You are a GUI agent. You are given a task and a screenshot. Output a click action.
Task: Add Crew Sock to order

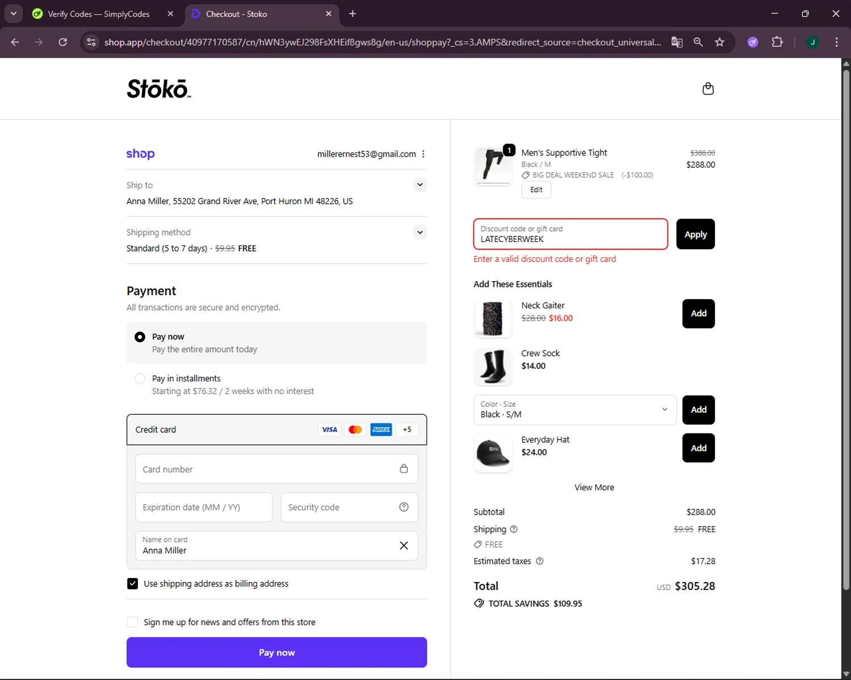[x=698, y=410]
